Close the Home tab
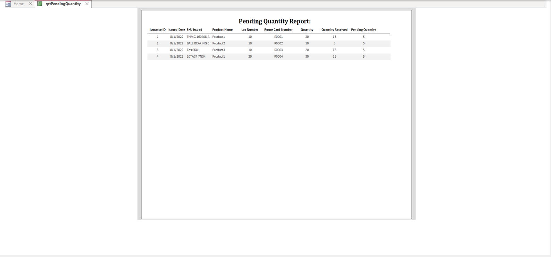 click(x=31, y=4)
